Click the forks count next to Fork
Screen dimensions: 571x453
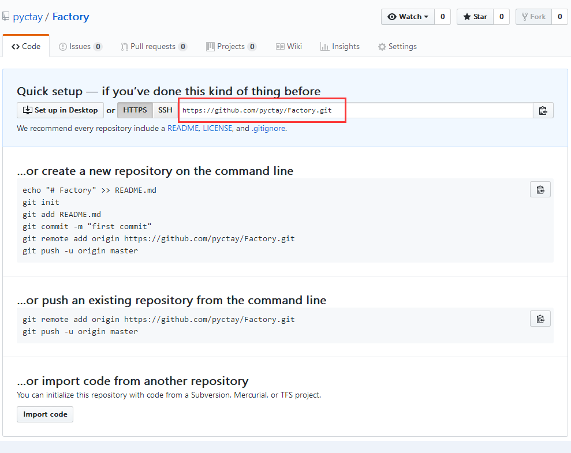pos(559,17)
